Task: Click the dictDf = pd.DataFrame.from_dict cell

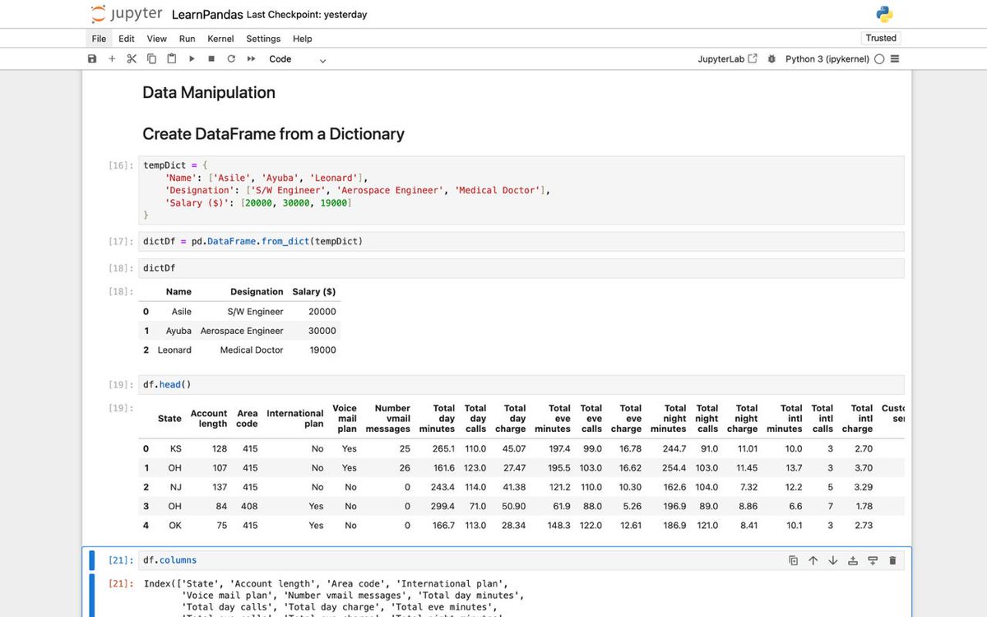Action: (x=521, y=241)
